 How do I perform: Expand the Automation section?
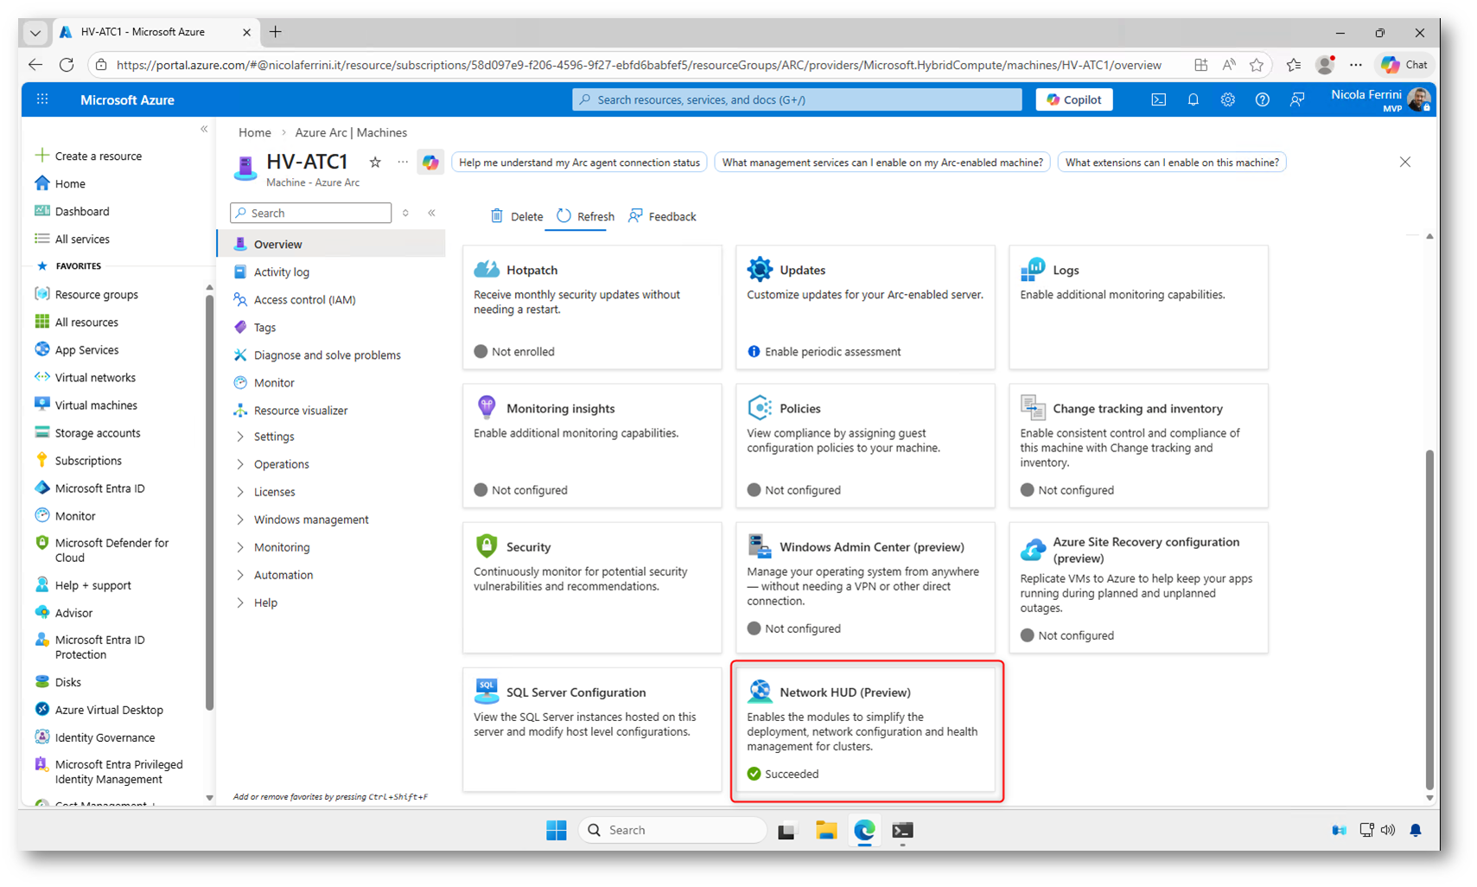283,575
